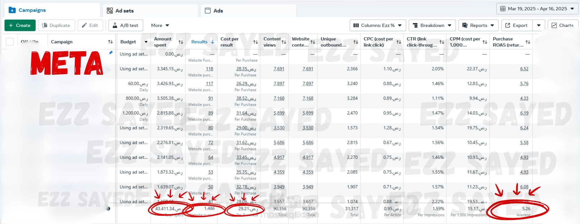Click total content views 90,356
Screen dimensions: 580x224
click(x=280, y=209)
